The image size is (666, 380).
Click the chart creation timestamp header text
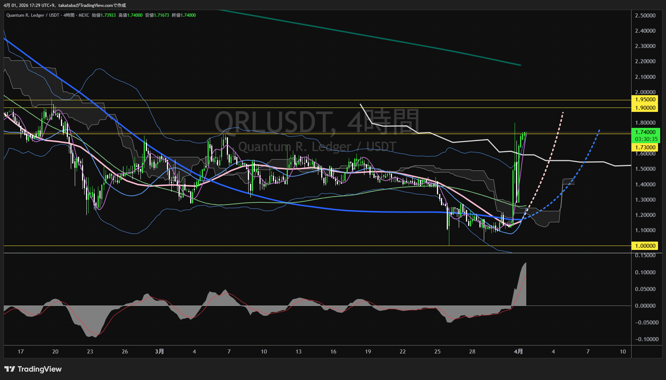pyautogui.click(x=65, y=5)
